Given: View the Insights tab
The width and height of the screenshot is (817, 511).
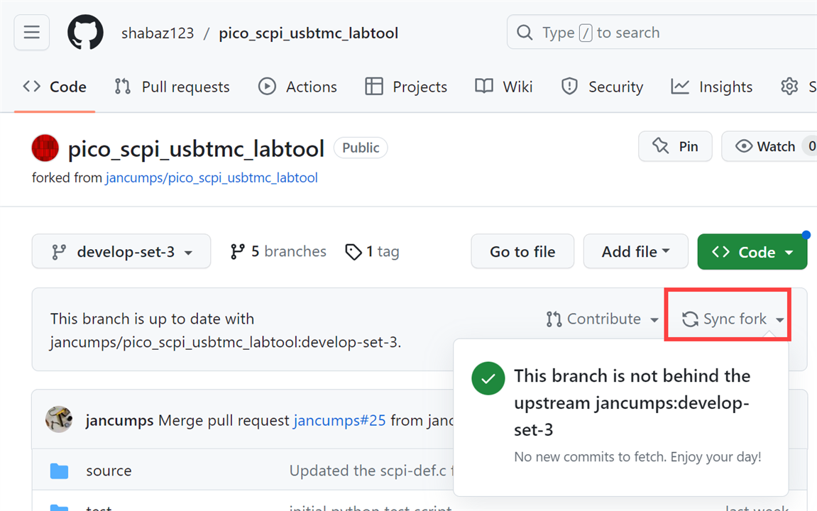Looking at the screenshot, I should 712,87.
